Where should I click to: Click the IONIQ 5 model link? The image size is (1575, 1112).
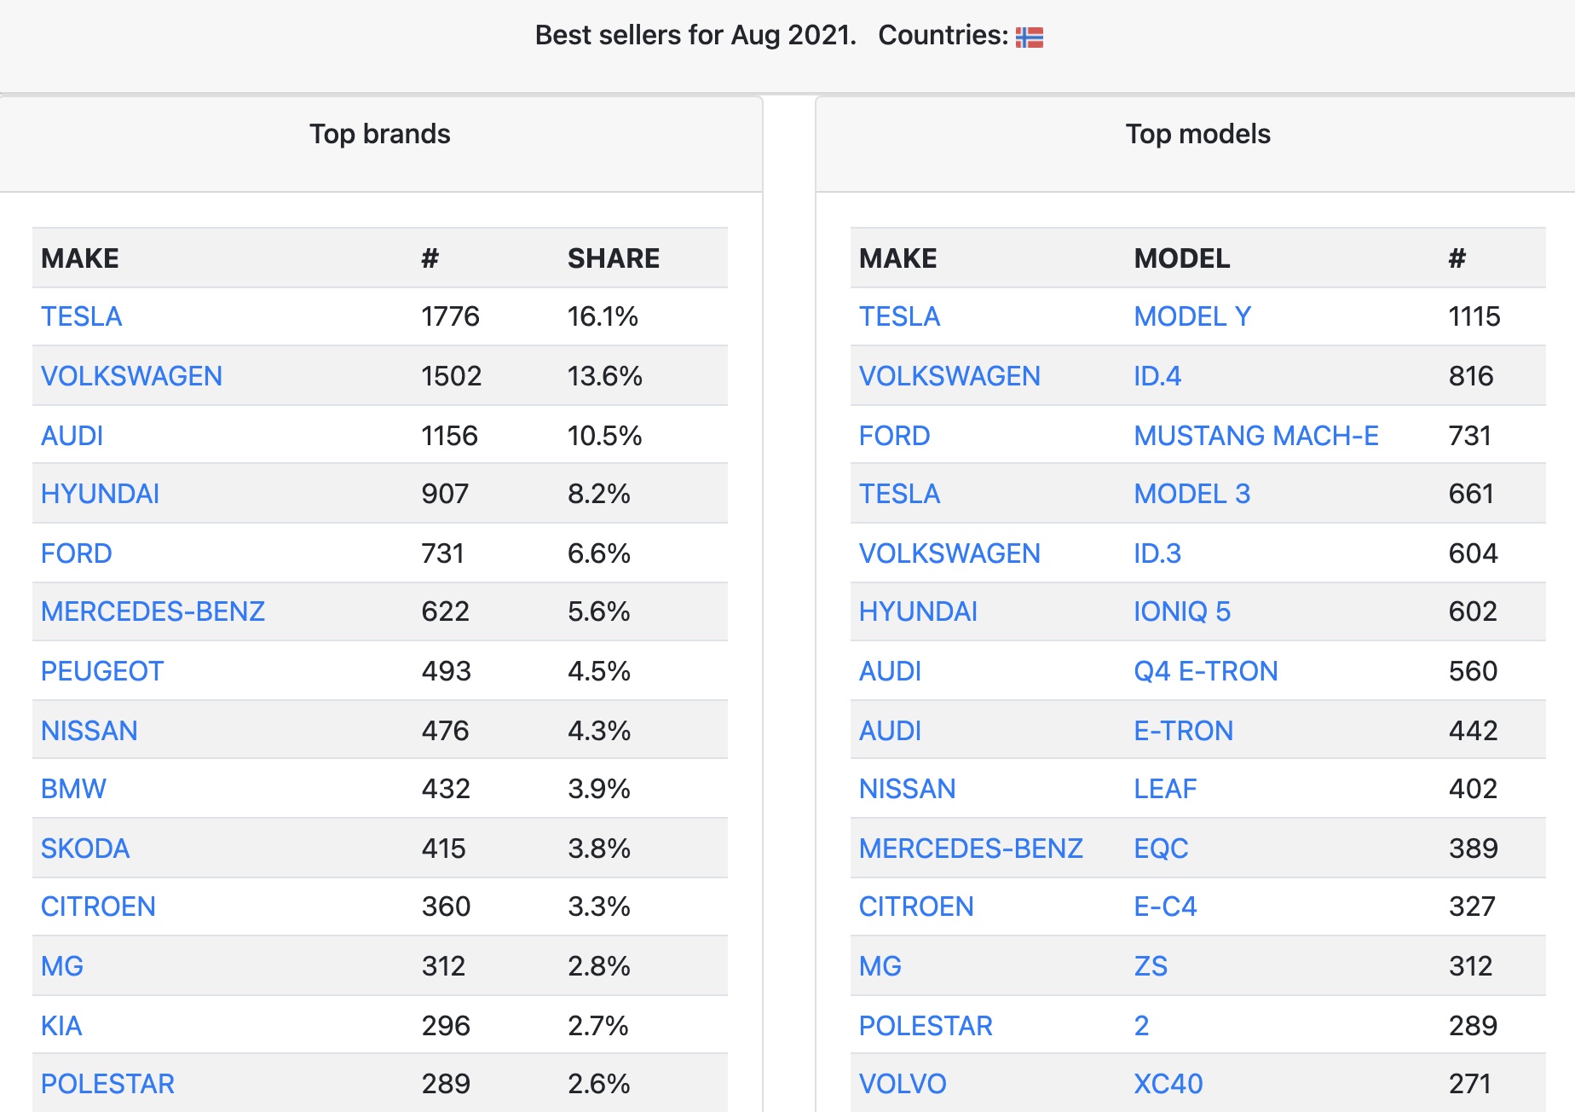click(1182, 611)
